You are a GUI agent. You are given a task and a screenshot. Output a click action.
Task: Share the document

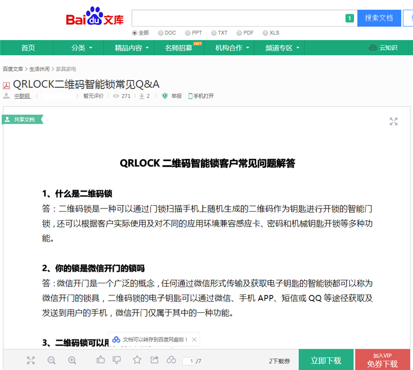154,360
